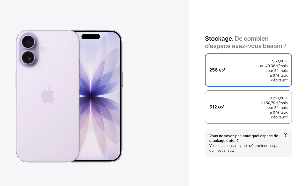305x186 pixels.
Task: Click the débiteur footnote symbol in 512 Go card
Action: pos(286,117)
